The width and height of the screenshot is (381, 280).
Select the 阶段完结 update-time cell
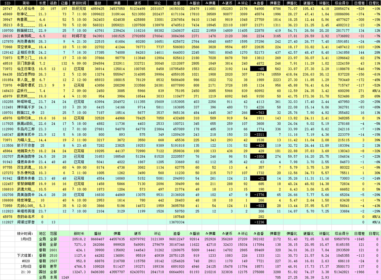(x=79, y=9)
